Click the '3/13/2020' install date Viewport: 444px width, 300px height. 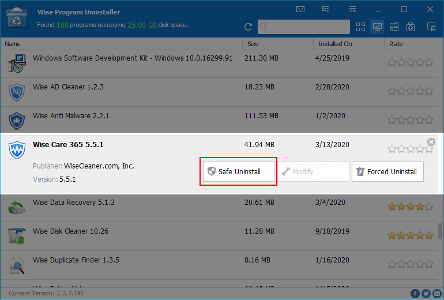tap(332, 145)
